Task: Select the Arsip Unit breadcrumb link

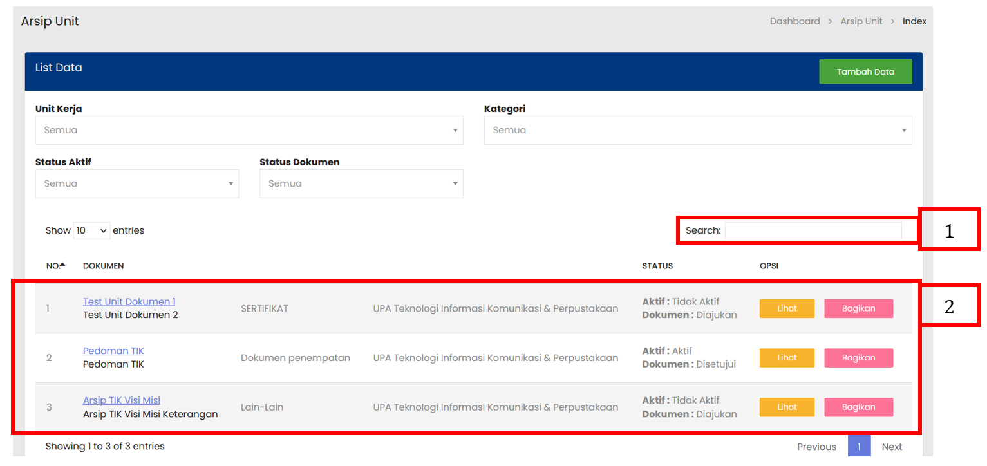Action: pyautogui.click(x=861, y=21)
